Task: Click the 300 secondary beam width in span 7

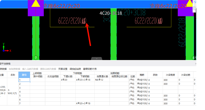Action: pyautogui.click(x=170, y=103)
